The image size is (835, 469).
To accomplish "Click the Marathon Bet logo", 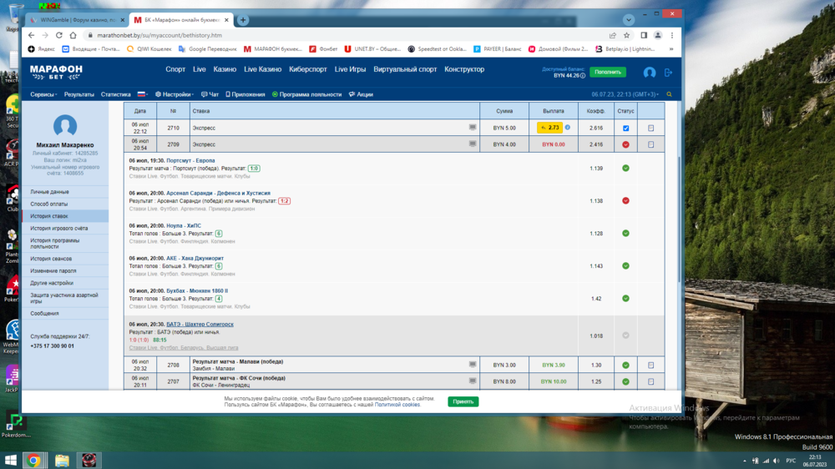I will (x=56, y=72).
